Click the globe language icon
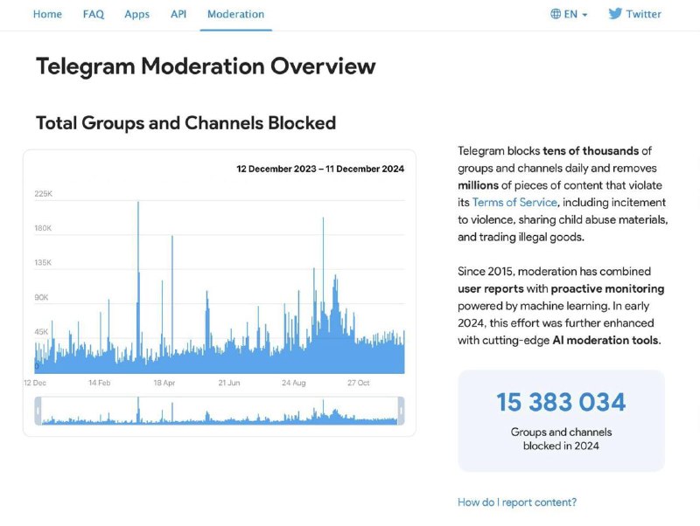The image size is (700, 526). click(x=556, y=14)
